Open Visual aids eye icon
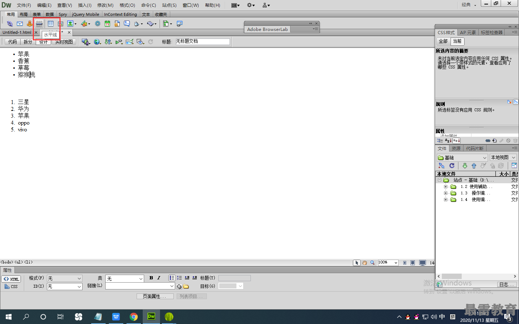Screen dimensions: 519x324 (141, 42)
